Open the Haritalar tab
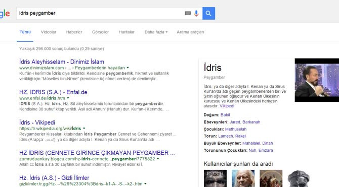 click(126, 32)
